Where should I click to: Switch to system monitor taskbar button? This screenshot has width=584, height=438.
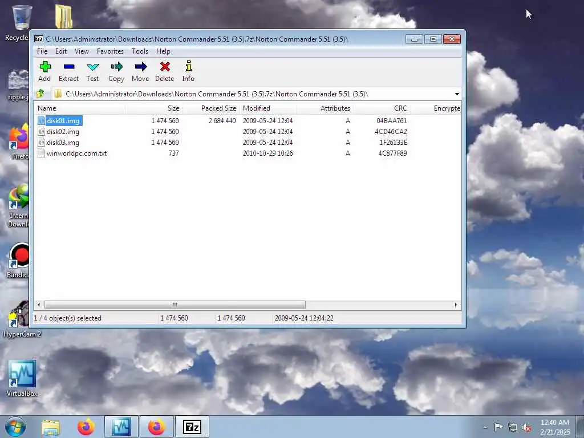pyautogui.click(x=121, y=427)
